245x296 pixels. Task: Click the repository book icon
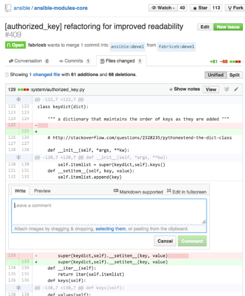(x=8, y=8)
